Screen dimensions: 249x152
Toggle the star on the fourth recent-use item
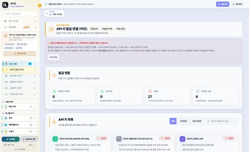(35, 88)
